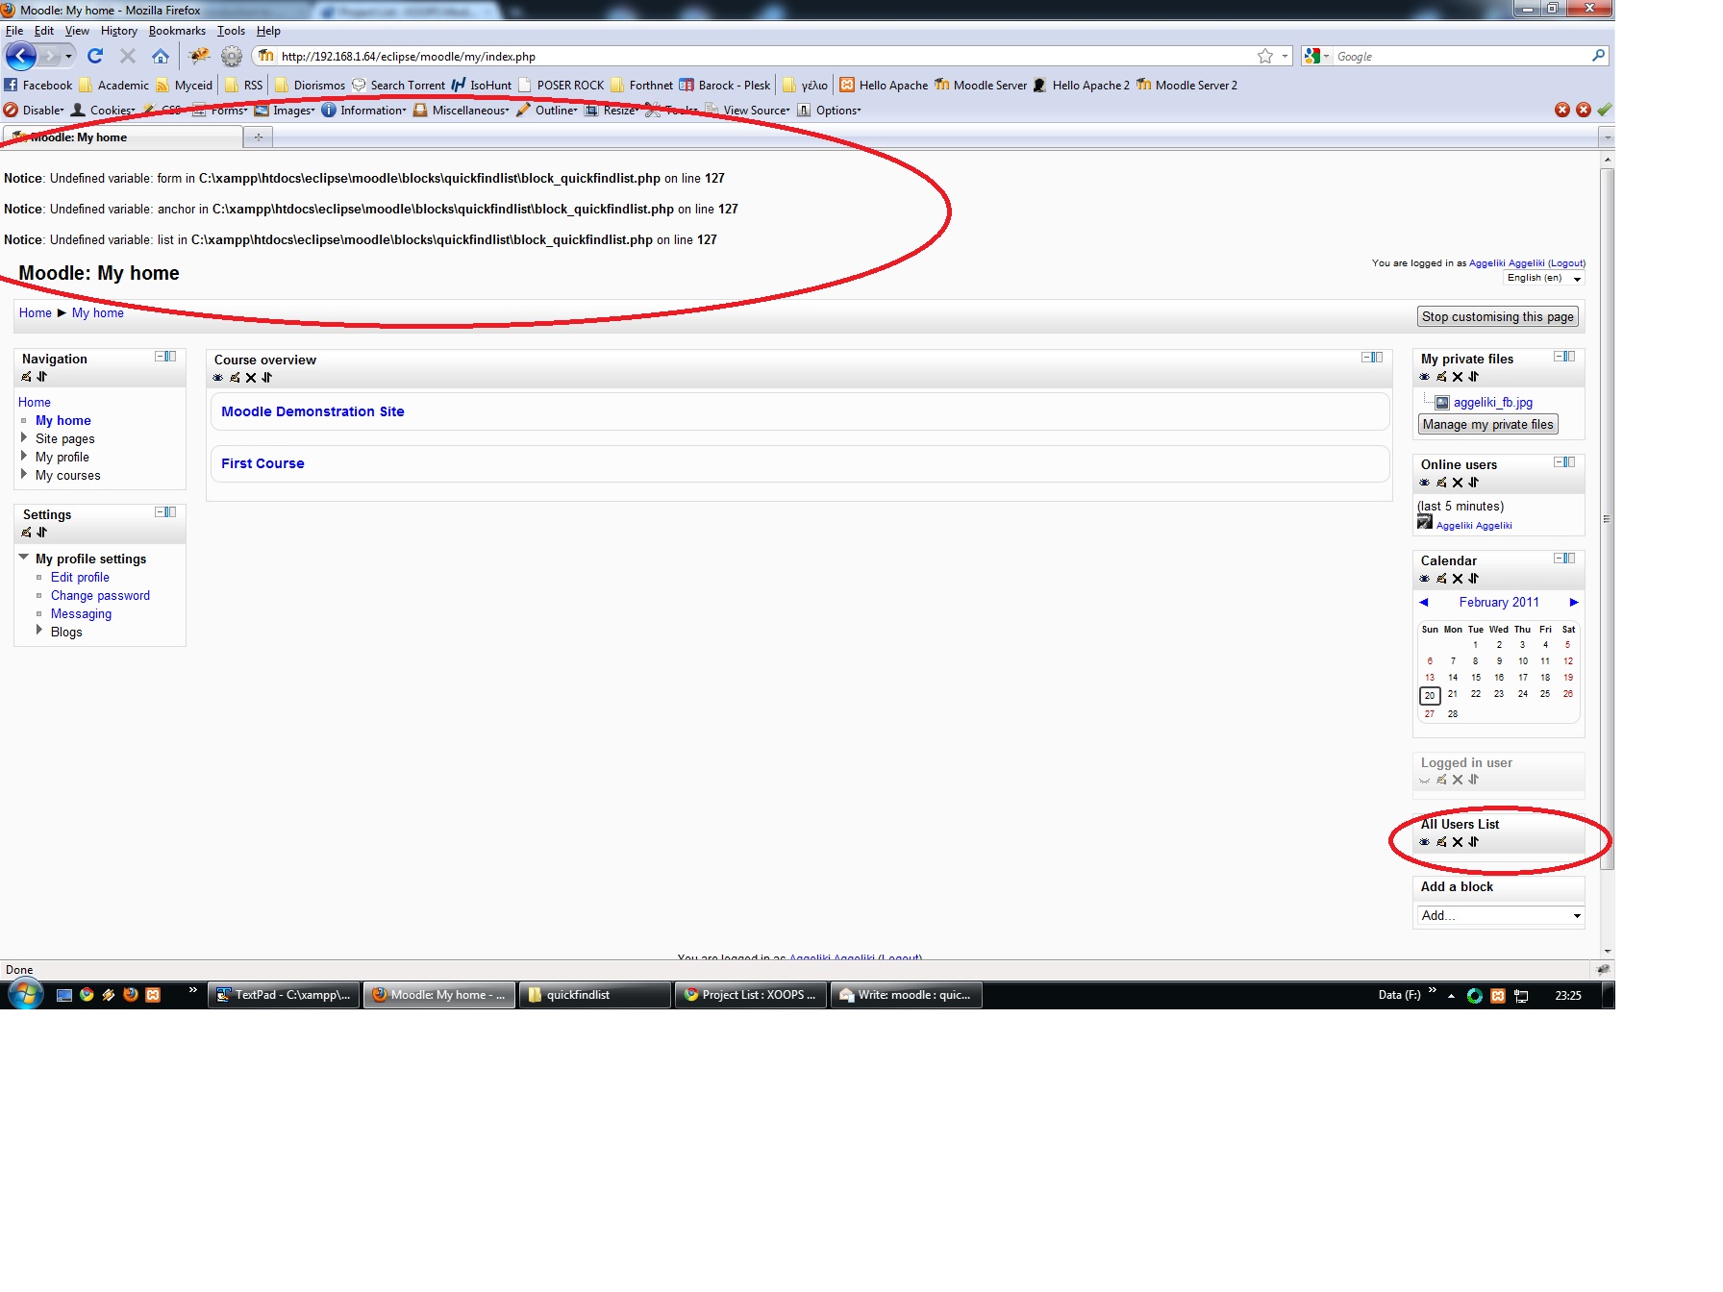Configure the My private files block (edit icon)
The image size is (1723, 1292).
(x=1441, y=377)
